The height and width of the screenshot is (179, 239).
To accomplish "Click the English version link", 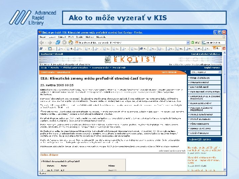I will coord(212,68).
